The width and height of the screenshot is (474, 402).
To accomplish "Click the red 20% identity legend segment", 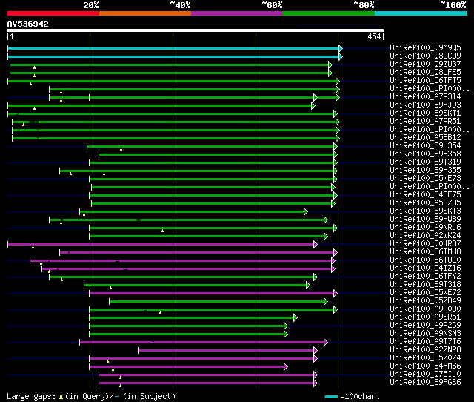I will pyautogui.click(x=53, y=13).
